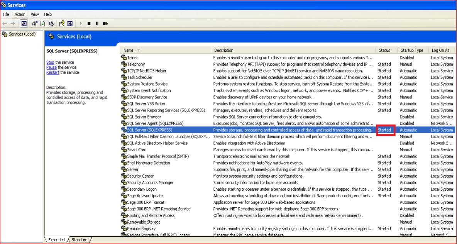Click the gear icon beside Task Scheduler
Viewport: 457px width, 244px height.
pyautogui.click(x=124, y=77)
